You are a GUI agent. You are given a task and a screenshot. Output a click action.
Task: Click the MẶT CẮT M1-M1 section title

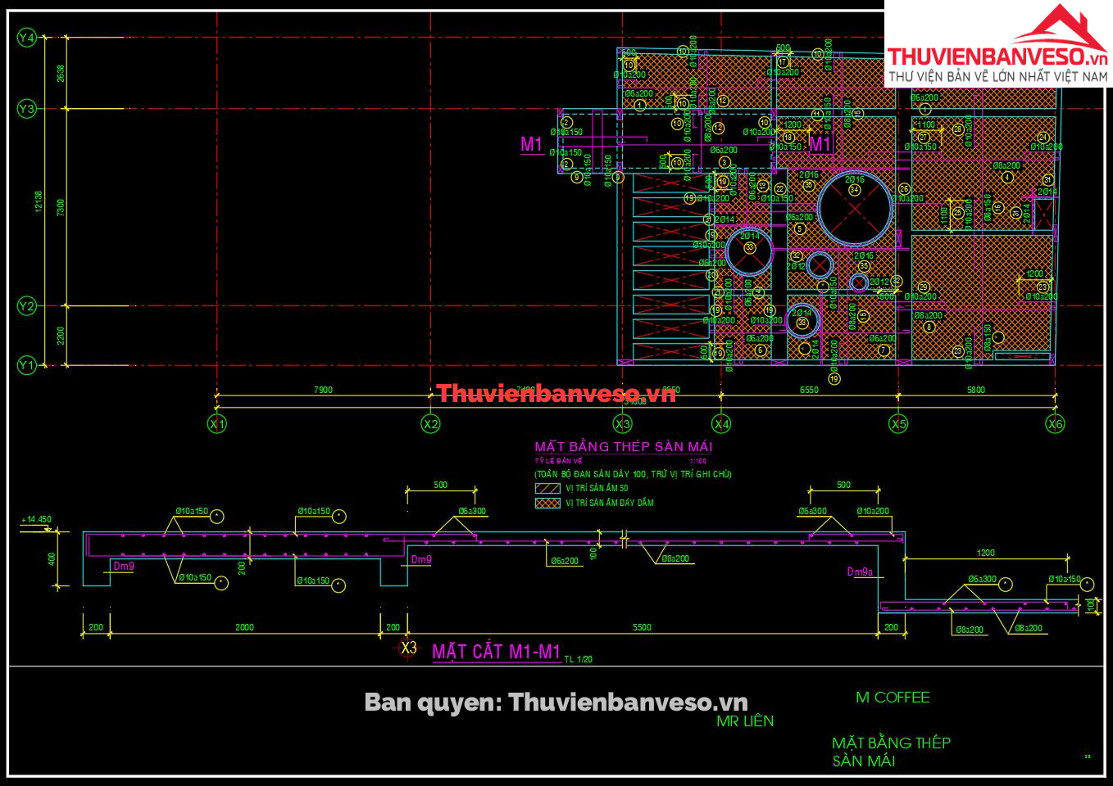(496, 652)
